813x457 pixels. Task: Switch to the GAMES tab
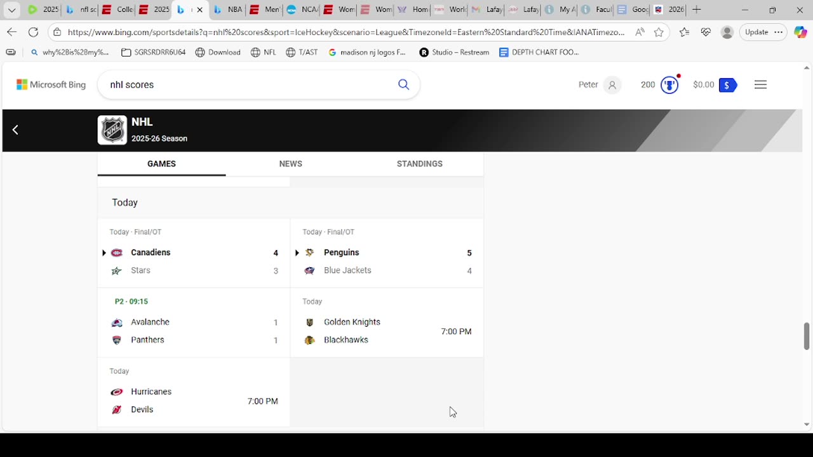161,164
